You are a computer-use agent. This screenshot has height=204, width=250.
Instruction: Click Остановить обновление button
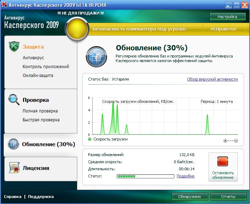(x=223, y=167)
